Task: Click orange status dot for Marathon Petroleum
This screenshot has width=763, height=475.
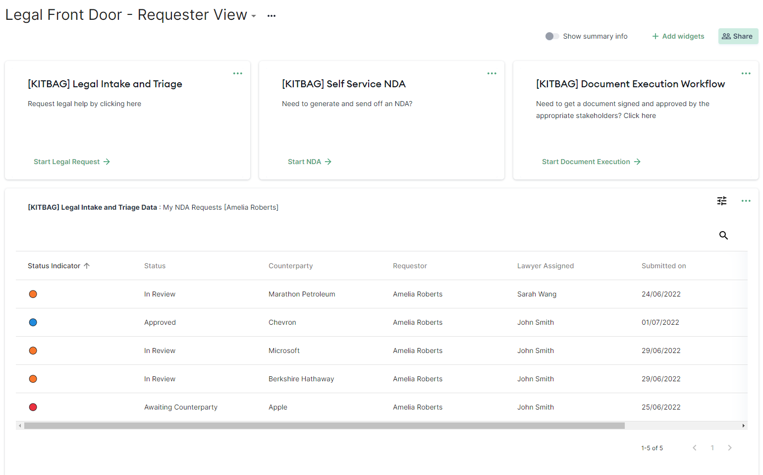Action: click(33, 294)
